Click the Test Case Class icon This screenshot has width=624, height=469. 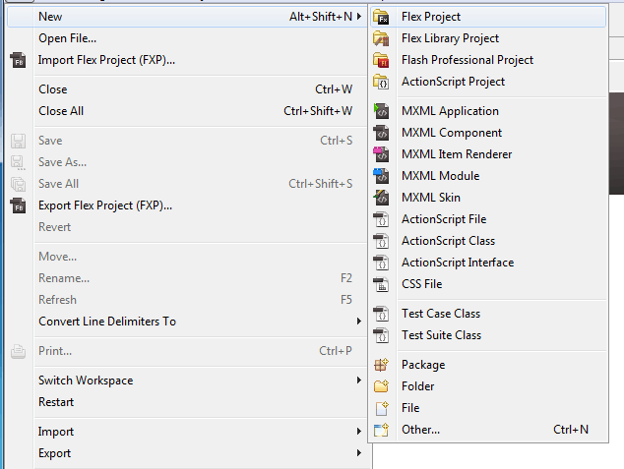tap(381, 314)
